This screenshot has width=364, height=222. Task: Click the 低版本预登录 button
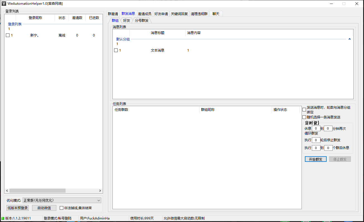[x=18, y=208]
